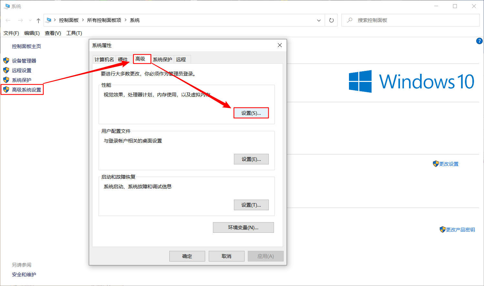Screen dimensions: 484x286
Task: Click the 更改产品密钥 link
Action: click(x=460, y=230)
